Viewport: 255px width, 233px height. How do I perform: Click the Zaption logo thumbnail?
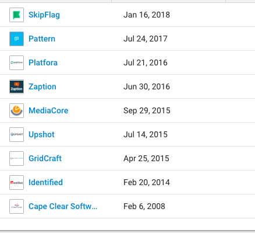16,86
